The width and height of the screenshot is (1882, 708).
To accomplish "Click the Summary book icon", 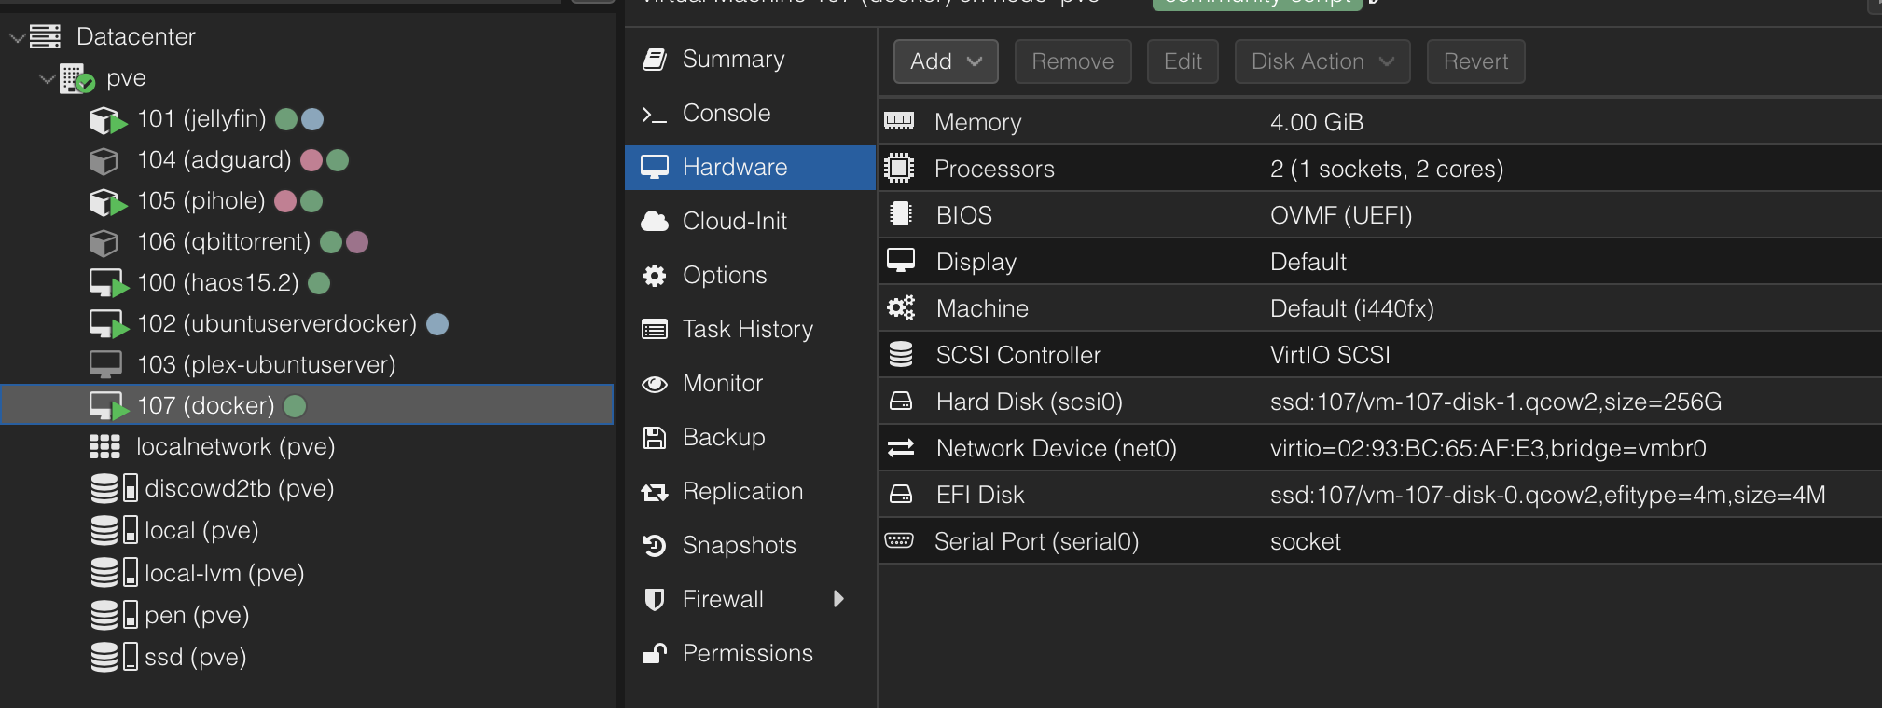I will click(655, 60).
